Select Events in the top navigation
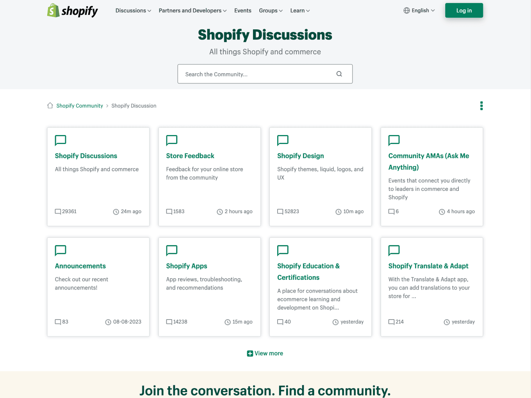531x398 pixels. click(243, 11)
